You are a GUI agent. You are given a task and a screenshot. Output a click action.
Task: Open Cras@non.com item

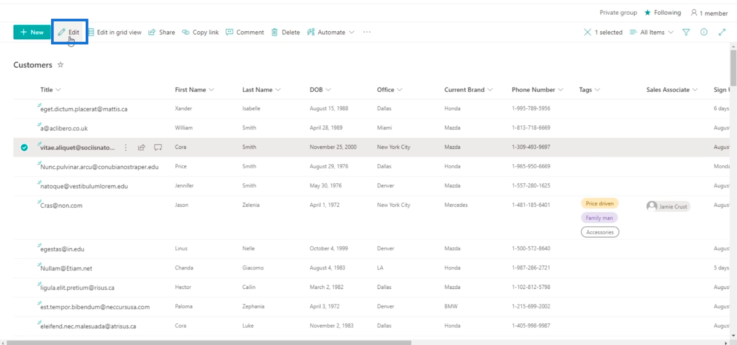pos(61,206)
